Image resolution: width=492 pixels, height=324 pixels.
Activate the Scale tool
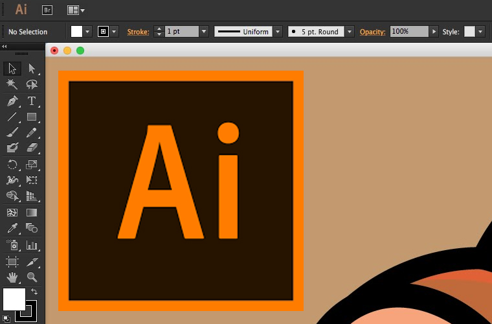(x=32, y=165)
